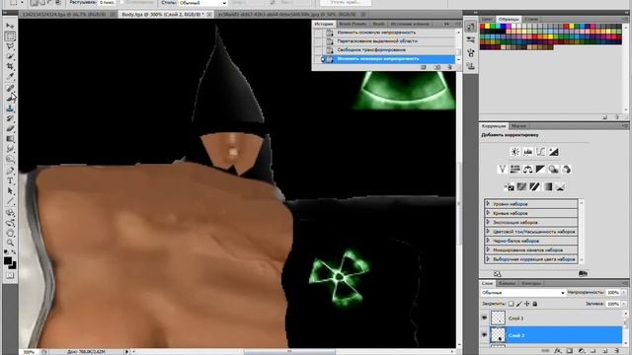Add an Invert adjustment layer
Viewport: 632px width, 355px height.
510,186
